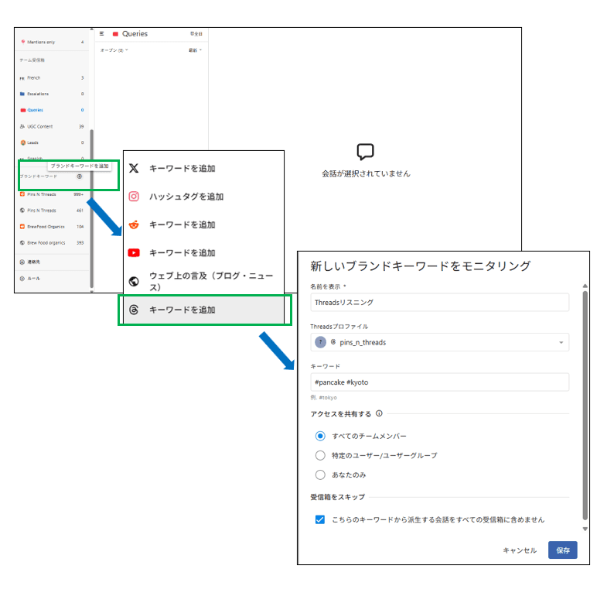This screenshot has height=603, width=614.
Task: Select the 特定のユーザー/ユーザーグループ radio option
Action: tap(320, 455)
